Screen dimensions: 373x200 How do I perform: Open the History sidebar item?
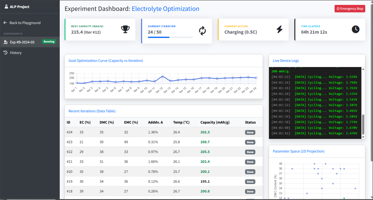16,53
